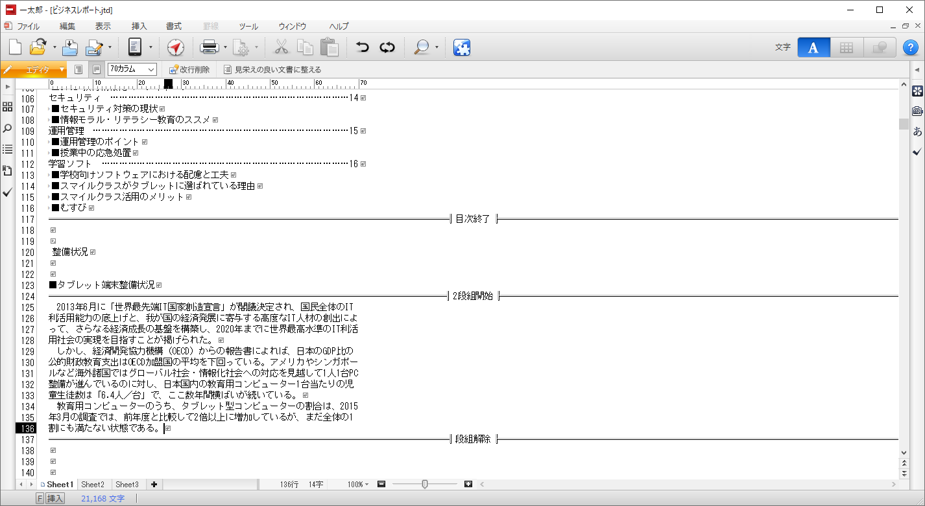Click the open file folder icon

pos(38,47)
